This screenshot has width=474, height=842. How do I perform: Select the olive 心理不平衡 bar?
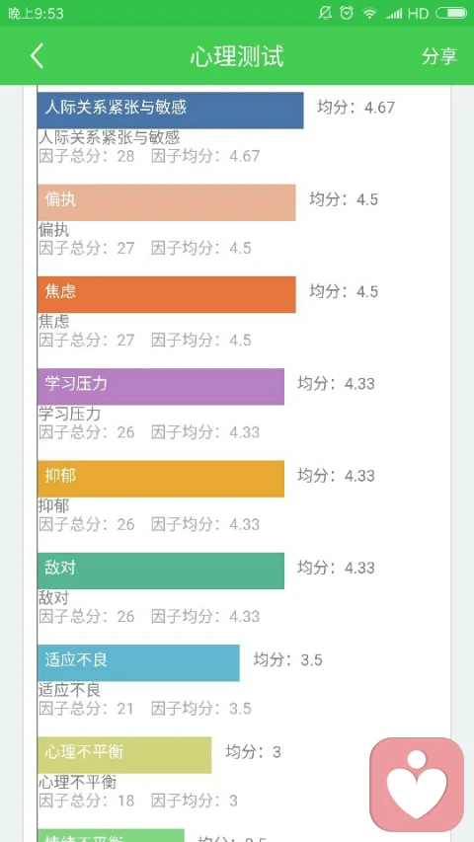coord(124,755)
